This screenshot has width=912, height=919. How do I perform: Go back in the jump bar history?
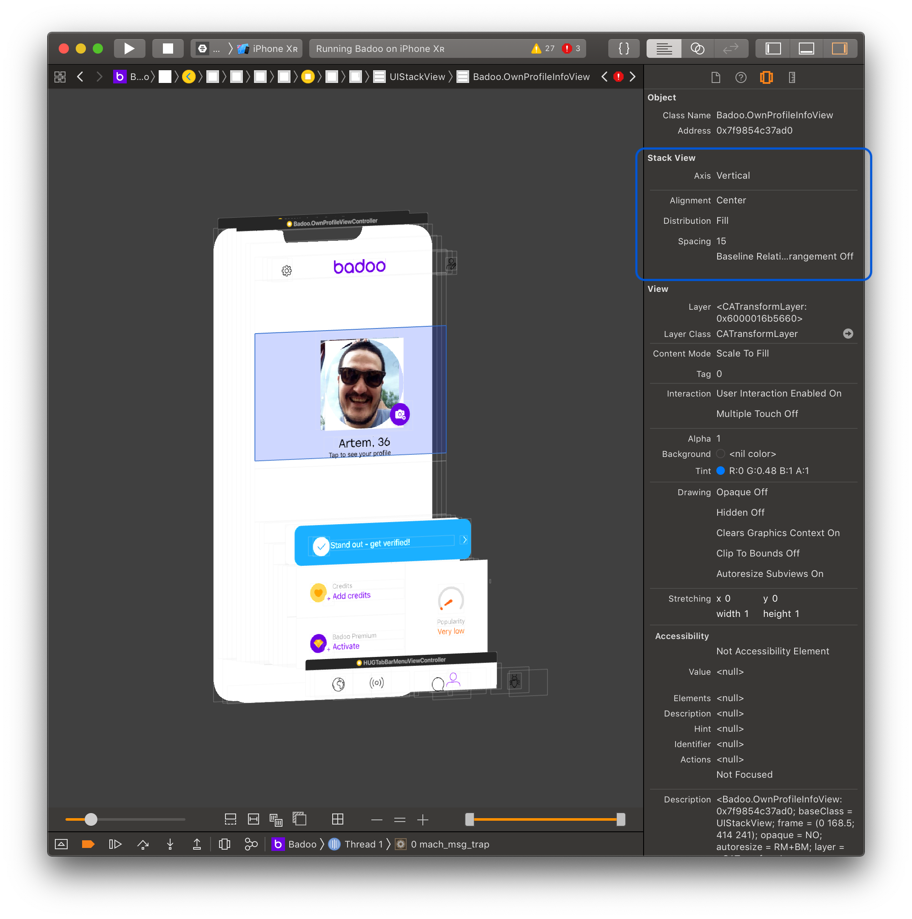[x=80, y=77]
